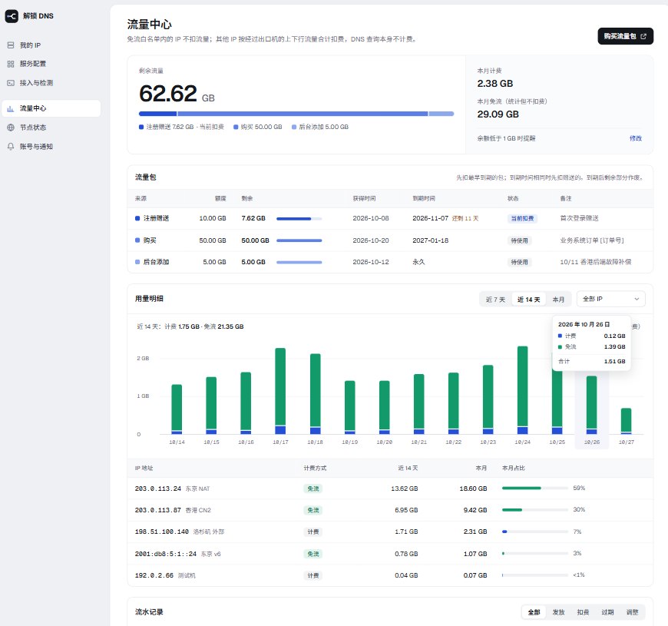
Task: Click 修改 link for low-balance reminder
Action: pyautogui.click(x=636, y=138)
